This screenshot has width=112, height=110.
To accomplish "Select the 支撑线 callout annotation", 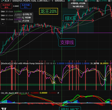I will (67, 43).
